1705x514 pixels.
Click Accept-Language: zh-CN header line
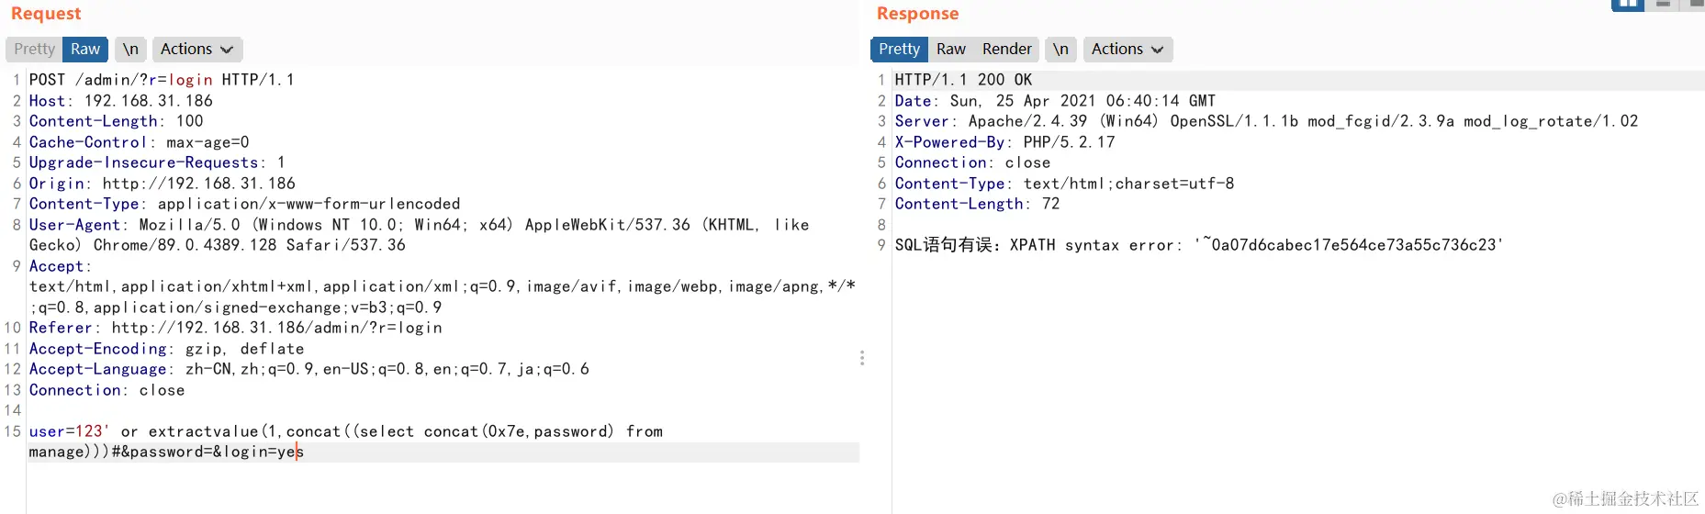click(x=308, y=369)
